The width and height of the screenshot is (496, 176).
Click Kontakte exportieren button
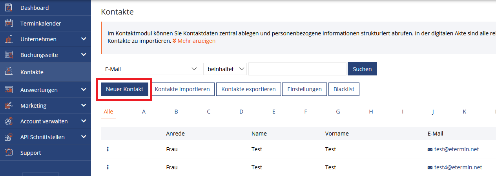[x=248, y=89]
